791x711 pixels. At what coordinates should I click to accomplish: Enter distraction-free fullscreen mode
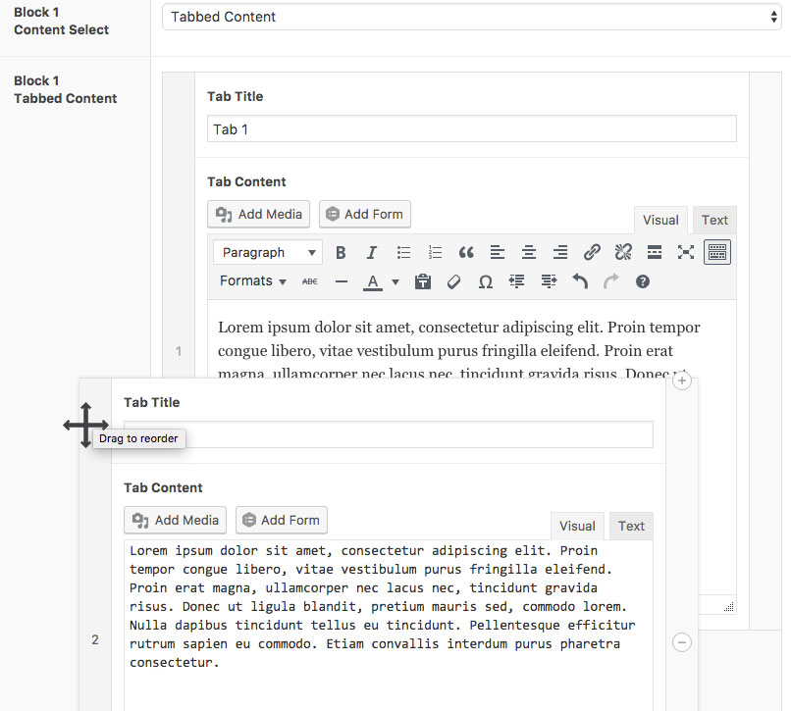click(686, 252)
